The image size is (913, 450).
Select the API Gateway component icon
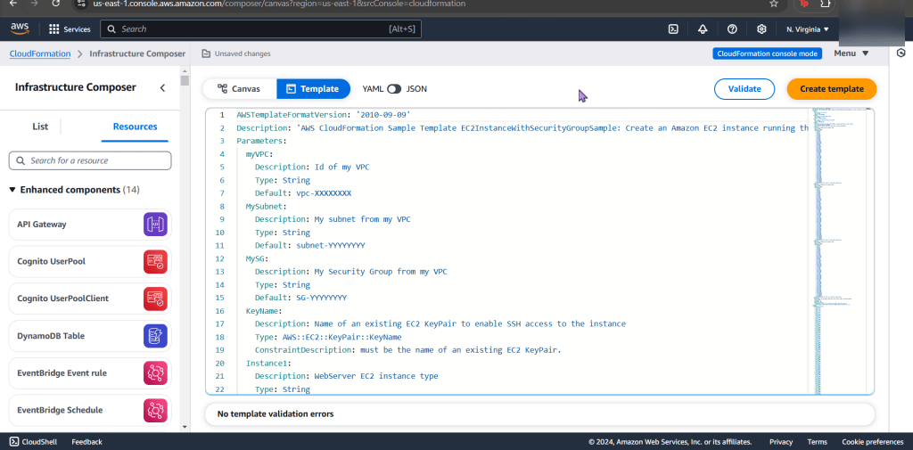coord(155,225)
